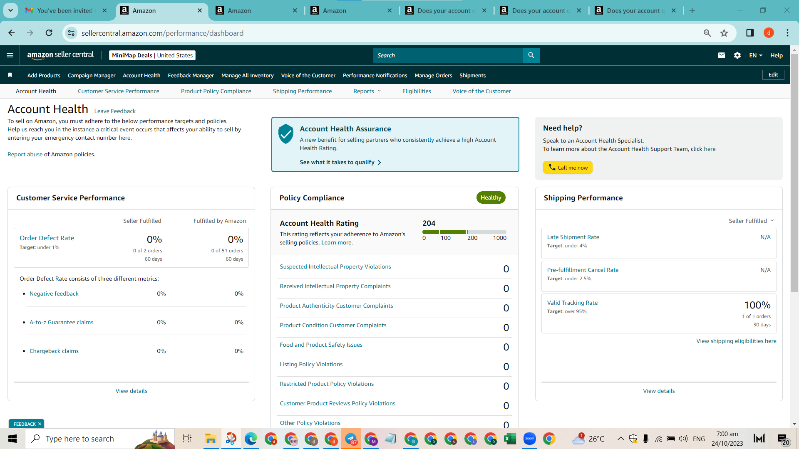Open the hamburger navigation menu
The height and width of the screenshot is (449, 799).
(x=10, y=55)
